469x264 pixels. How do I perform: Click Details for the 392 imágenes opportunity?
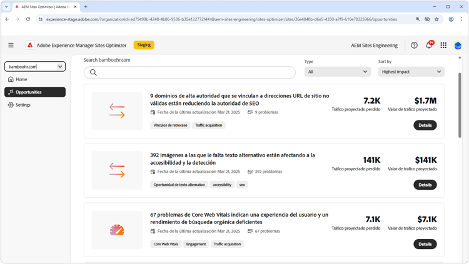click(425, 185)
